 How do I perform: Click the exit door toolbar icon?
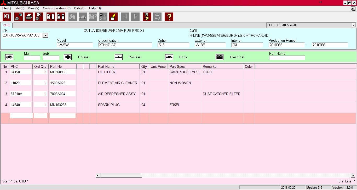pyautogui.click(x=7, y=17)
